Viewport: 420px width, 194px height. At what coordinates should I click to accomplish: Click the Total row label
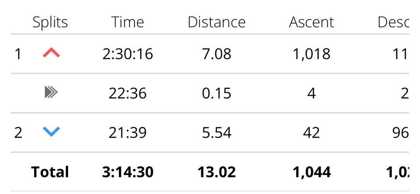point(50,172)
